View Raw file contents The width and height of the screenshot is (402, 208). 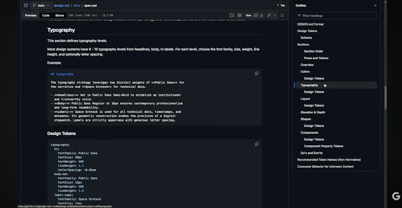point(248,16)
